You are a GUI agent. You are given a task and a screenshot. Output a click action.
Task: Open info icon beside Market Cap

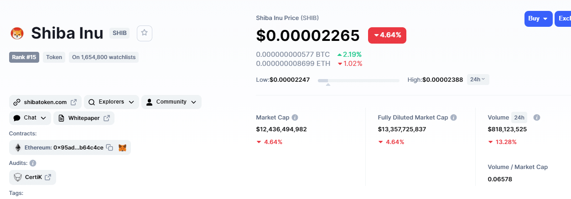click(x=295, y=117)
